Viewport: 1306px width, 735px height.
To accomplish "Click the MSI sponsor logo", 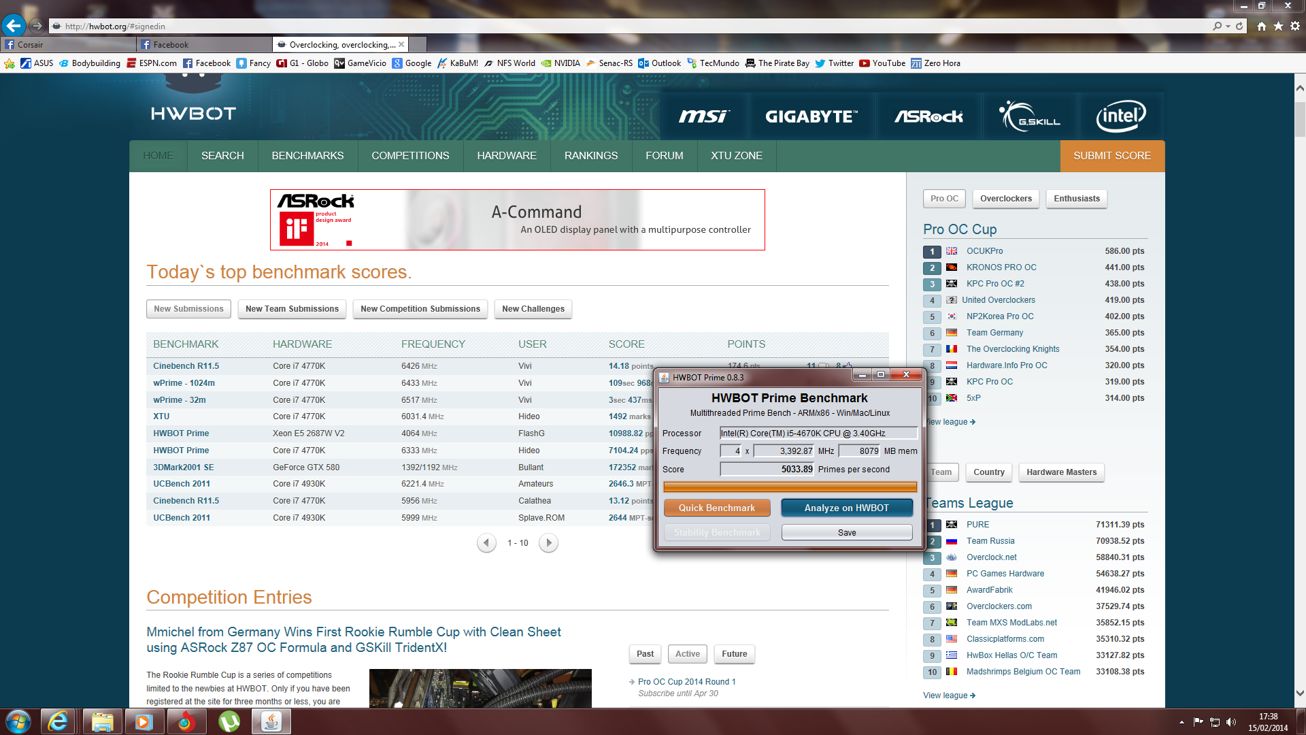I will [704, 116].
